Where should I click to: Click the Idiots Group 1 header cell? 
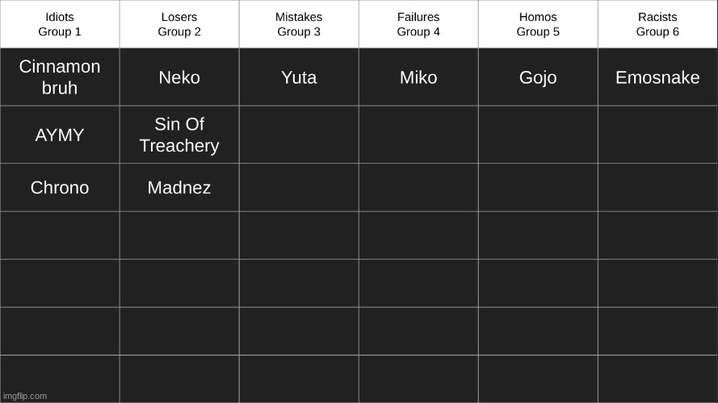60,24
